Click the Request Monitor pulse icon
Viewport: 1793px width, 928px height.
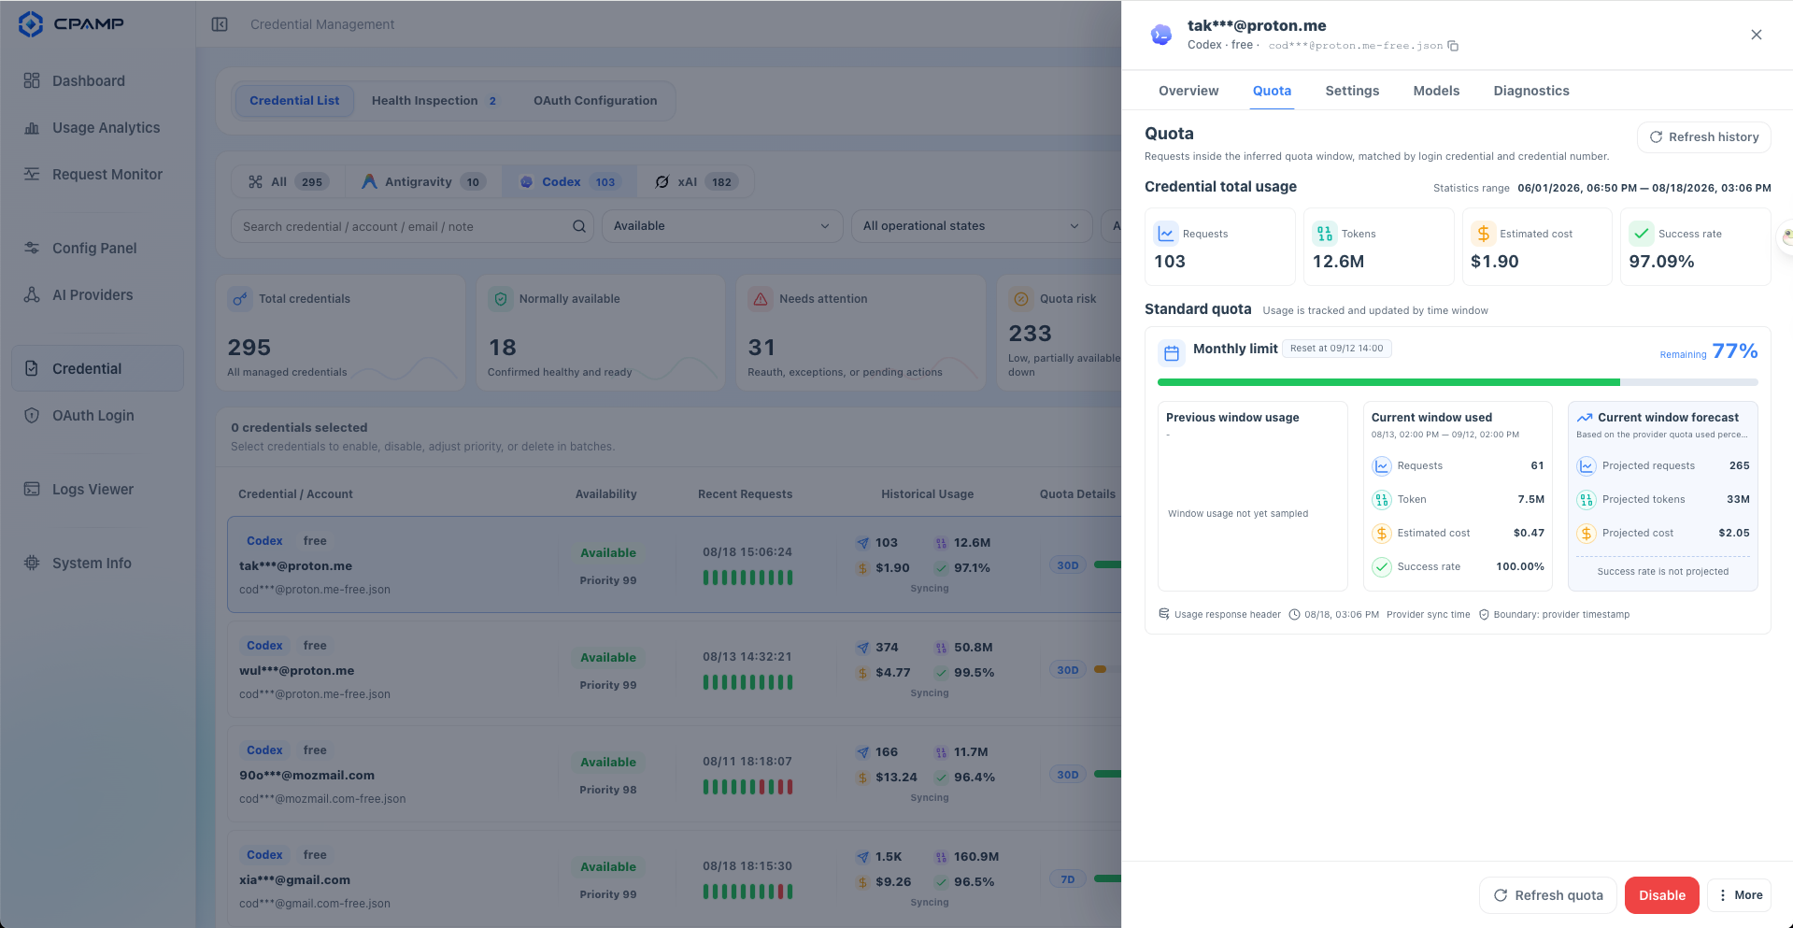(x=32, y=174)
